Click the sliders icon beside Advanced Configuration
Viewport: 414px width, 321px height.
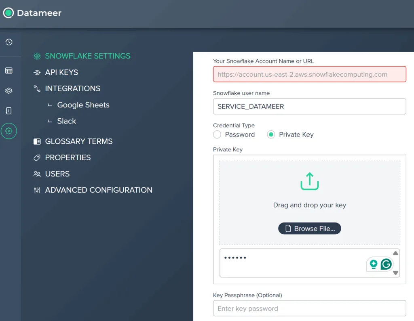pos(37,190)
